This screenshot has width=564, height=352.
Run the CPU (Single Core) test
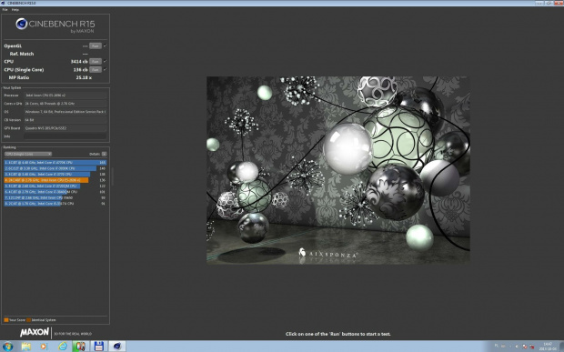(x=96, y=70)
